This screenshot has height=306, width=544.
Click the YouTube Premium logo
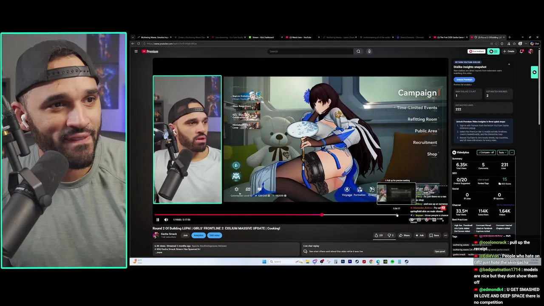(150, 51)
